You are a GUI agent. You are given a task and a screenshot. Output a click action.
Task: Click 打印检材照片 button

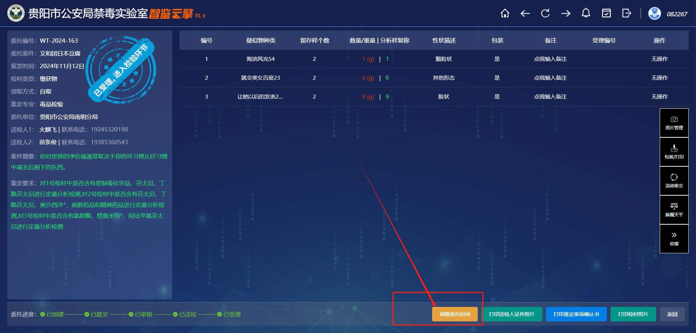(633, 314)
